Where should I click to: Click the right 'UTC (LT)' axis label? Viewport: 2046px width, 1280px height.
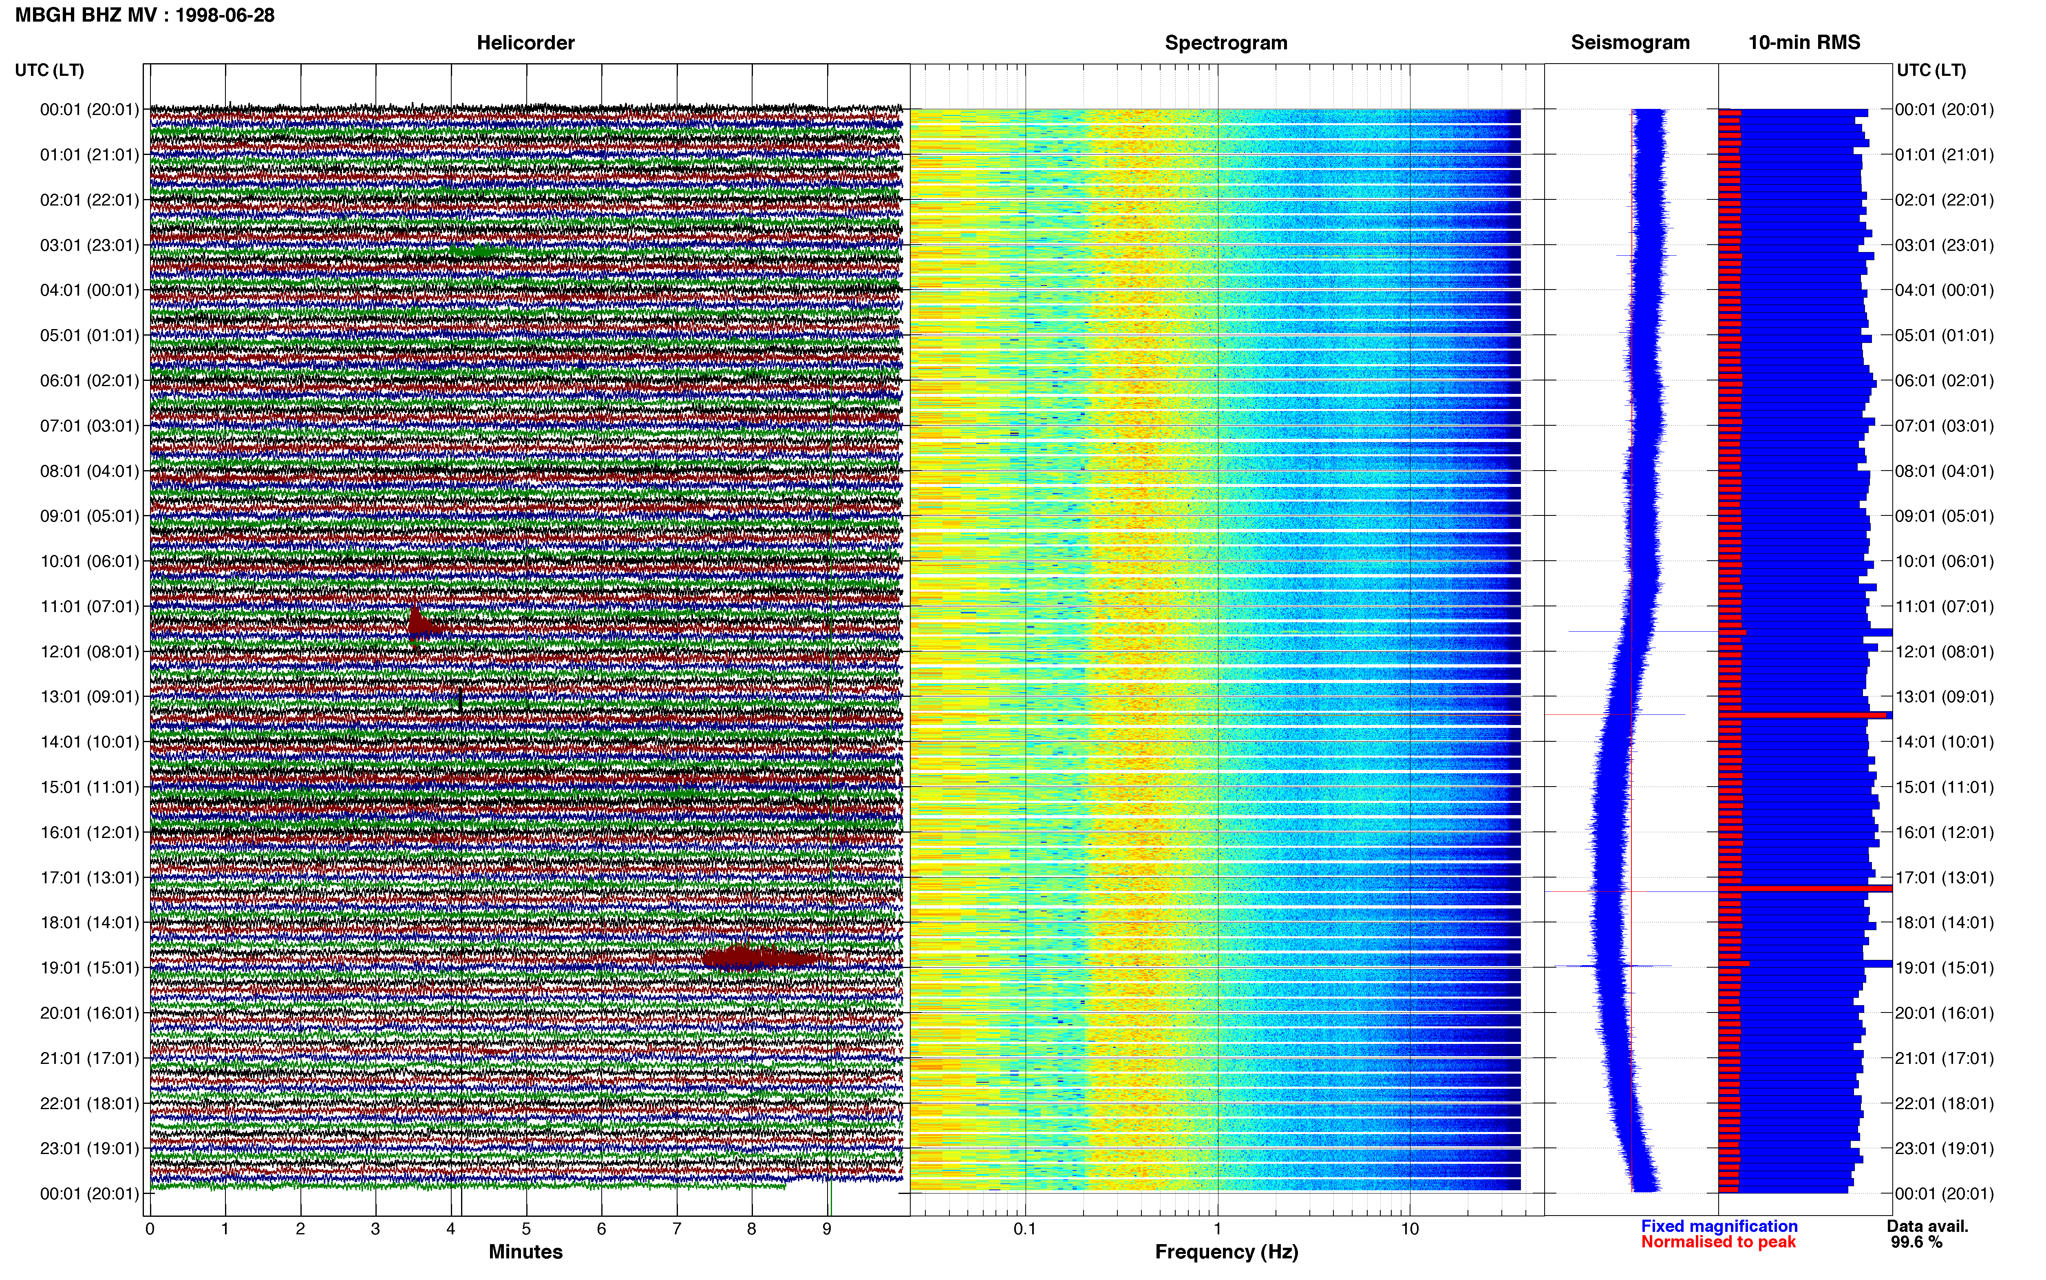(1931, 70)
